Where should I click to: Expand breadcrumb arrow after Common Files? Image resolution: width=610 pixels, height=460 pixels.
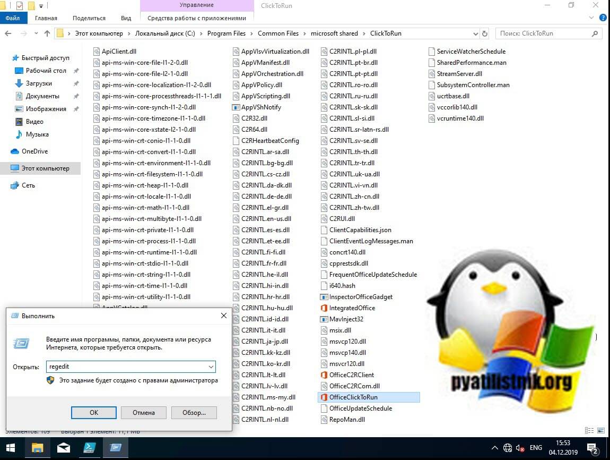304,33
